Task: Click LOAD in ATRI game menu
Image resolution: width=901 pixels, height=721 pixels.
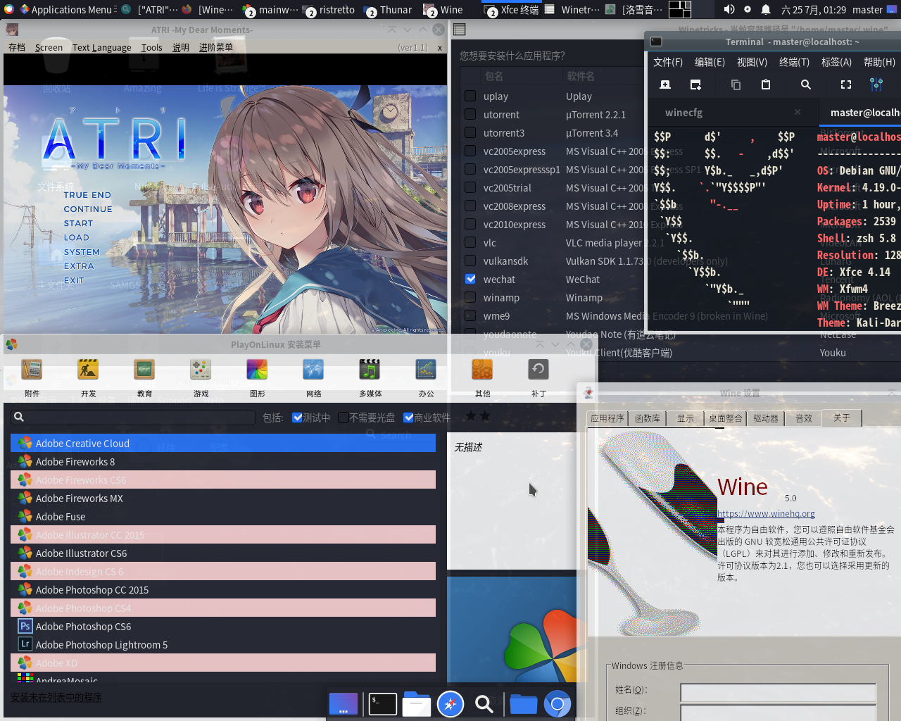Action: click(x=76, y=237)
